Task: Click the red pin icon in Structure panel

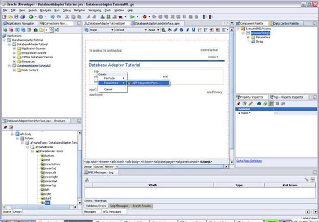Action: (x=5, y=127)
